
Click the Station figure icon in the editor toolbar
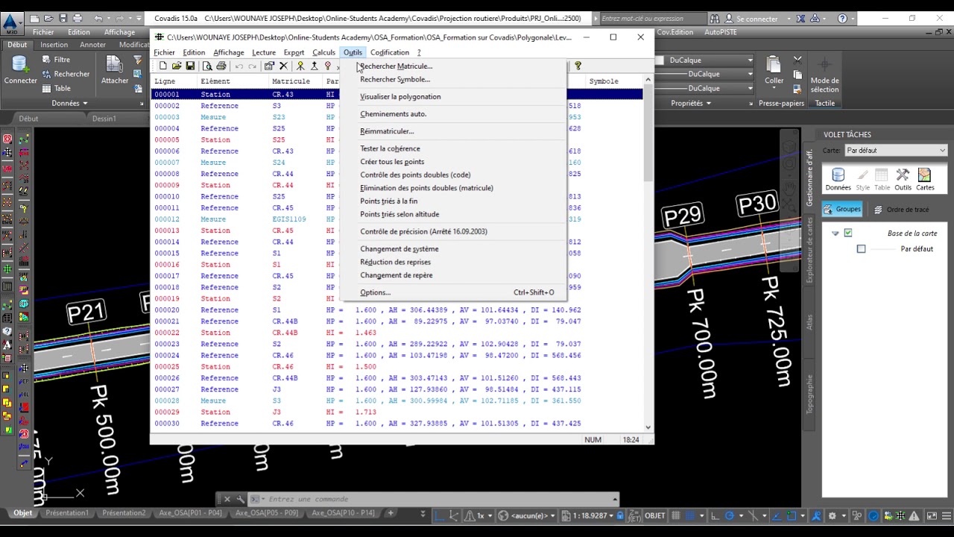click(300, 66)
